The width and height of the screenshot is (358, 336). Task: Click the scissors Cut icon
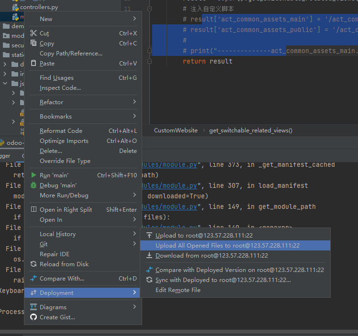34,33
